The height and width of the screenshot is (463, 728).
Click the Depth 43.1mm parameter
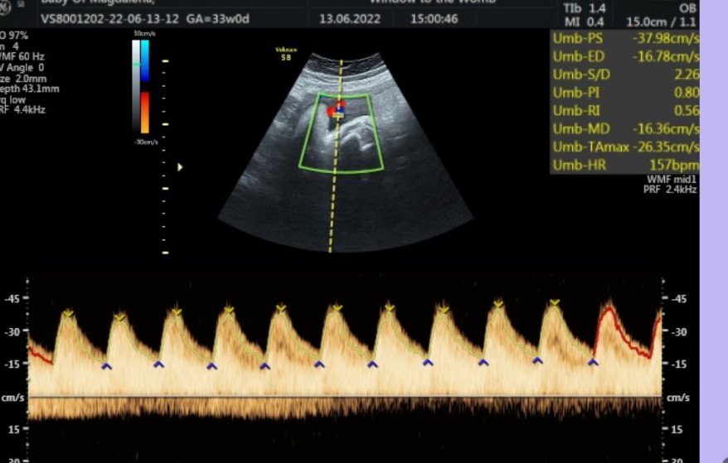30,89
